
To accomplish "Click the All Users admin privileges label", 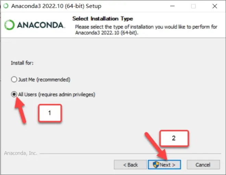I will coord(56,94).
